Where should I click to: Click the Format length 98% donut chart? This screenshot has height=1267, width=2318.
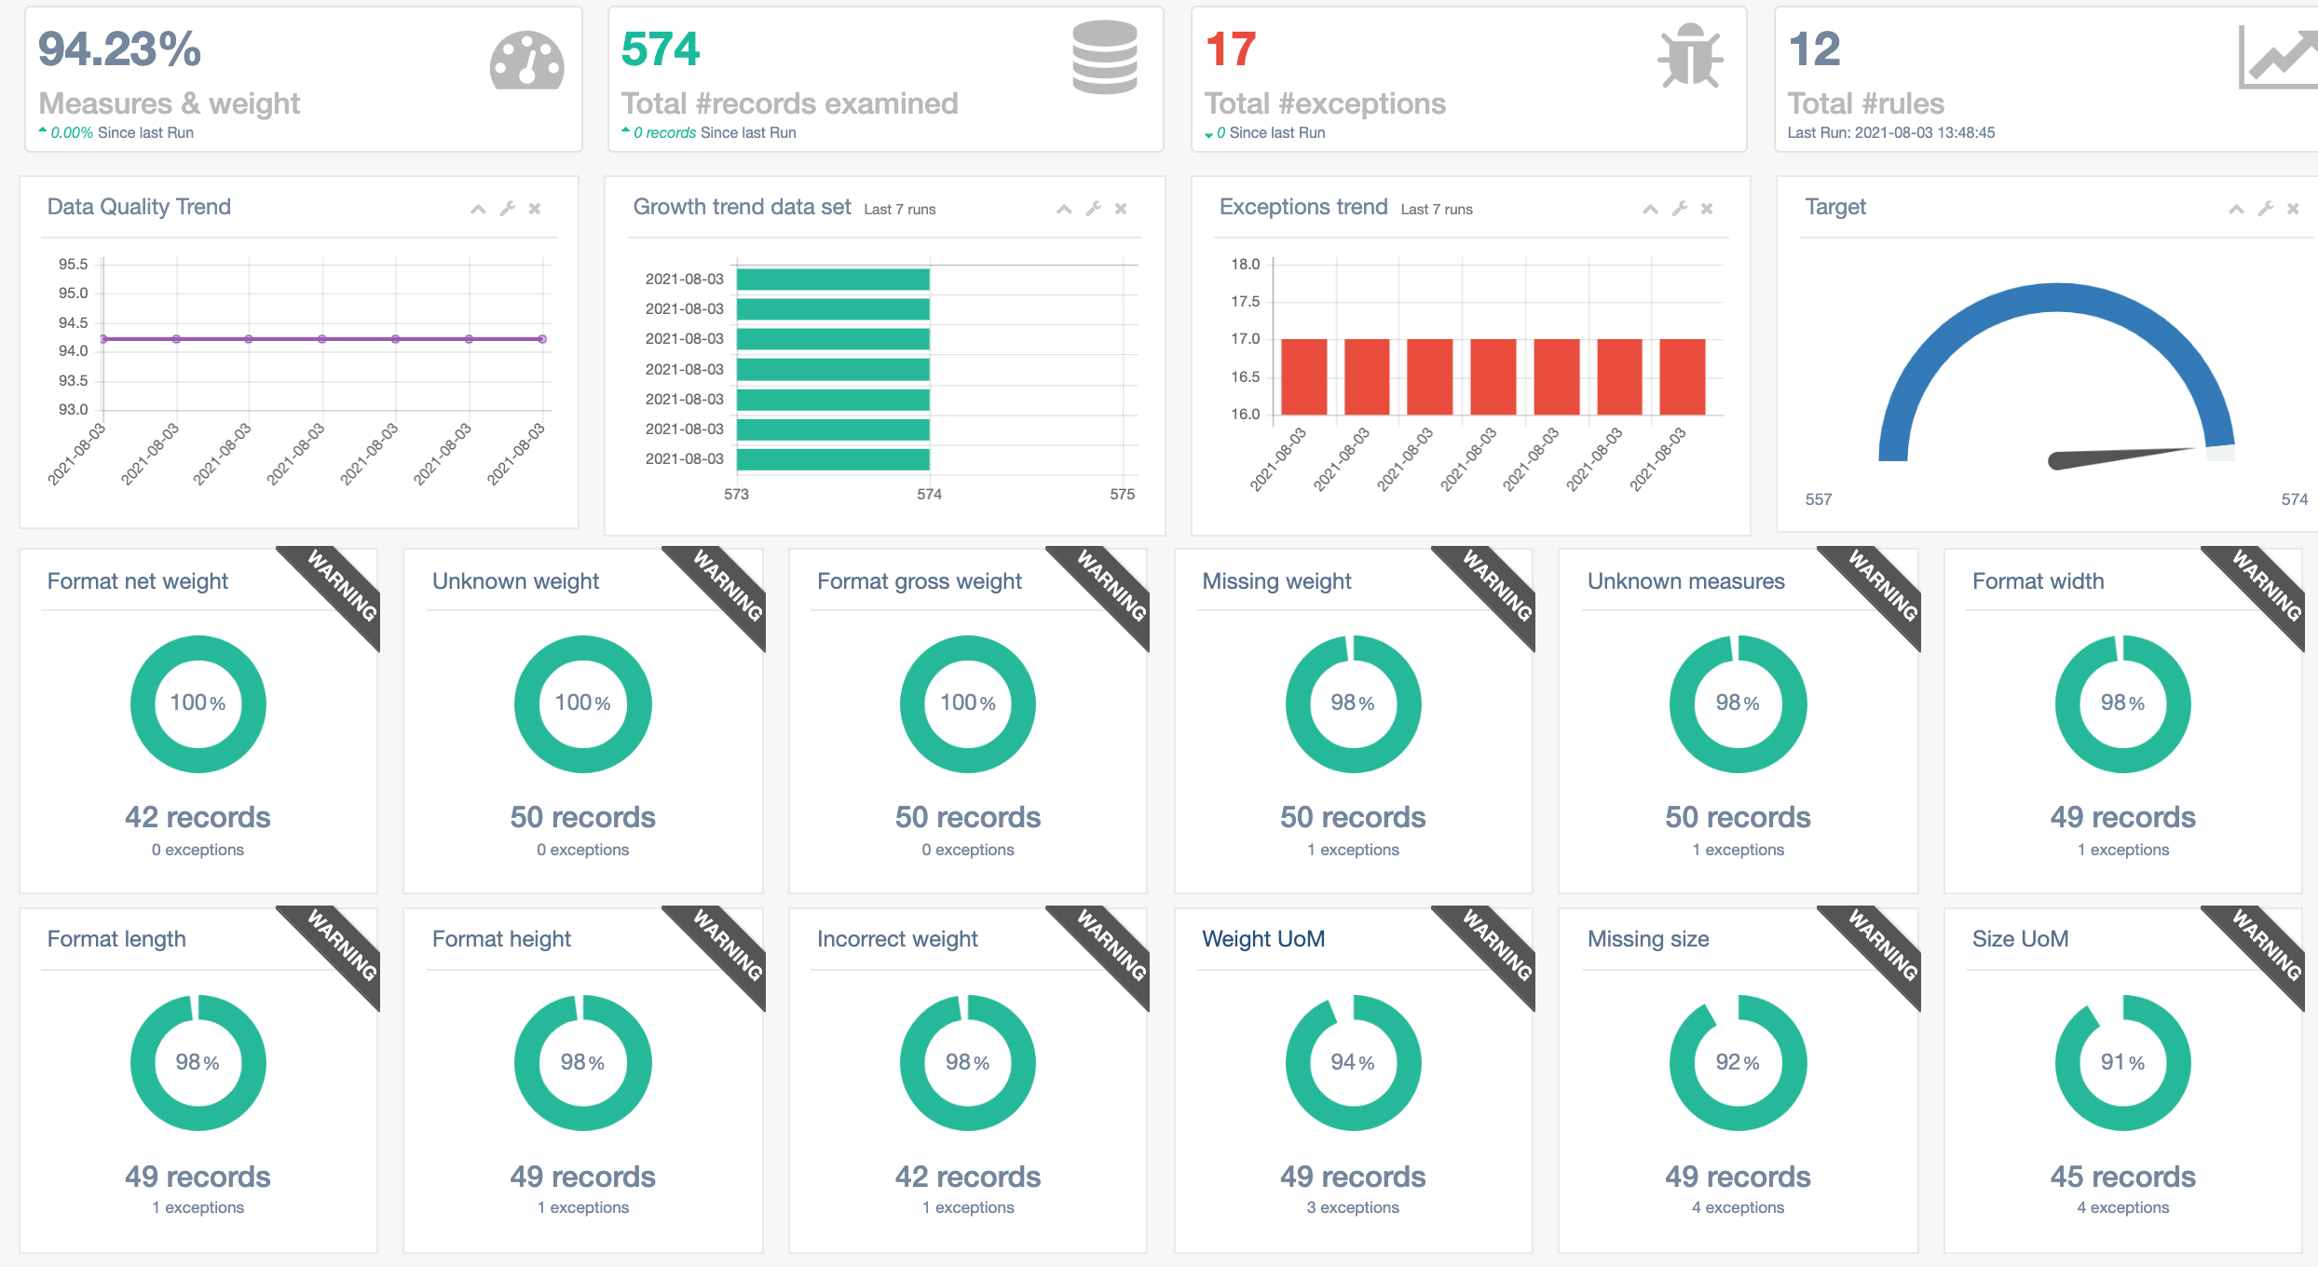click(198, 1062)
